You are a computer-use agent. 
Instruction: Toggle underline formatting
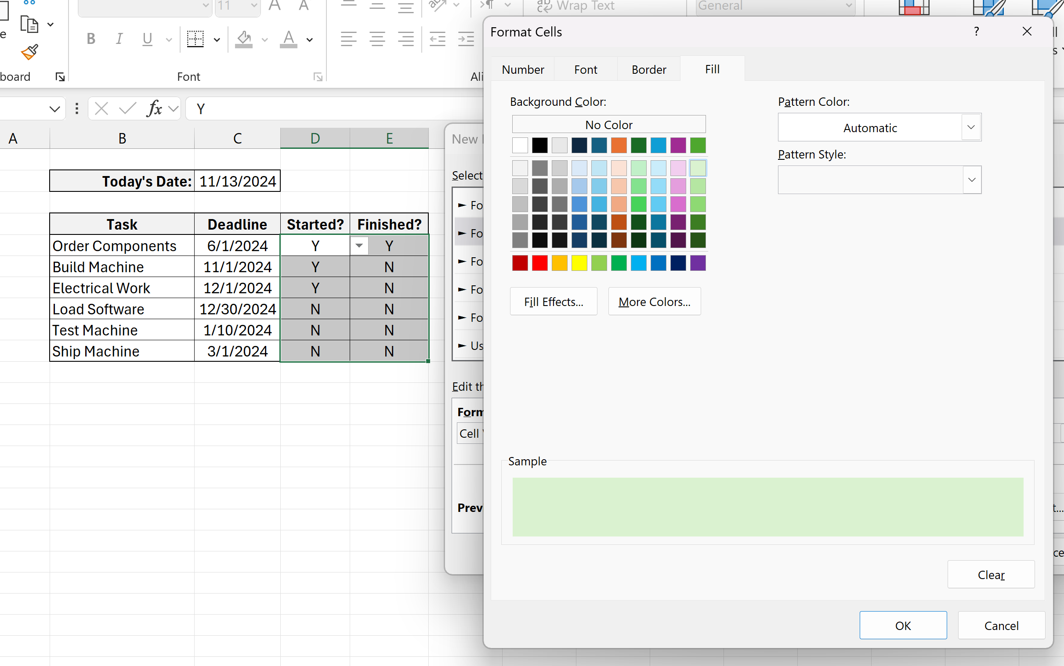click(x=147, y=39)
